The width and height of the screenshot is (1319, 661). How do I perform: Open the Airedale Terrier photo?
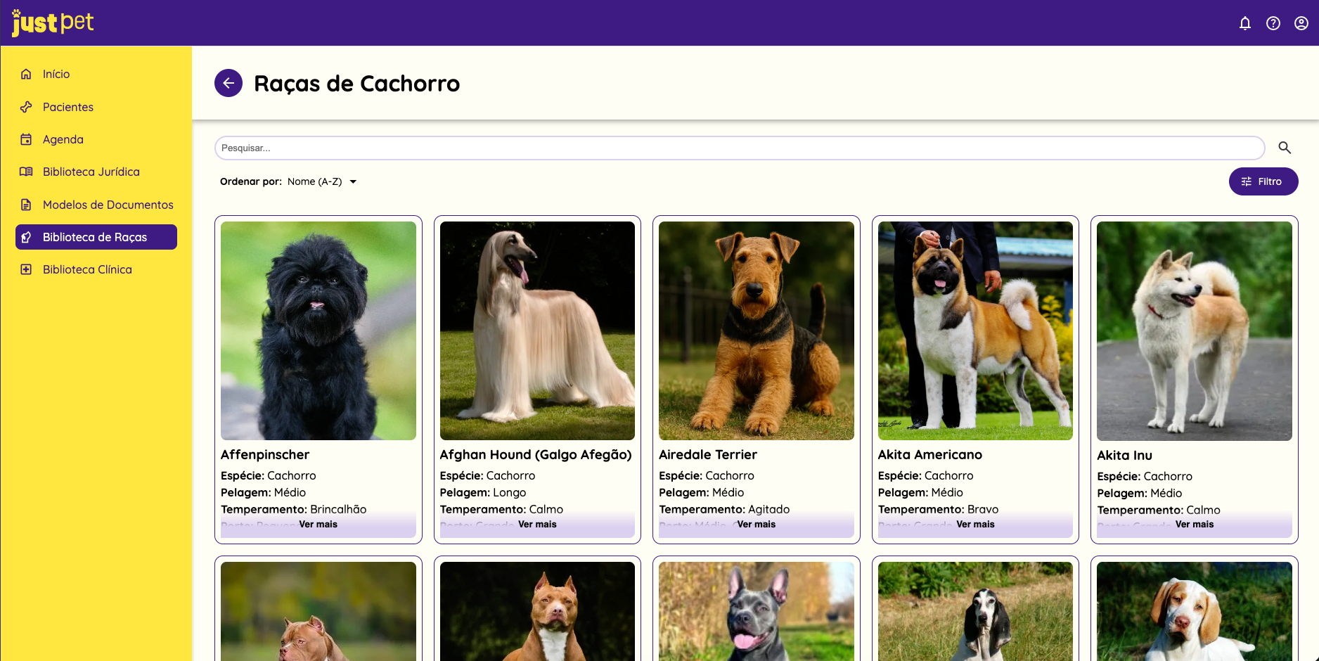(x=757, y=330)
